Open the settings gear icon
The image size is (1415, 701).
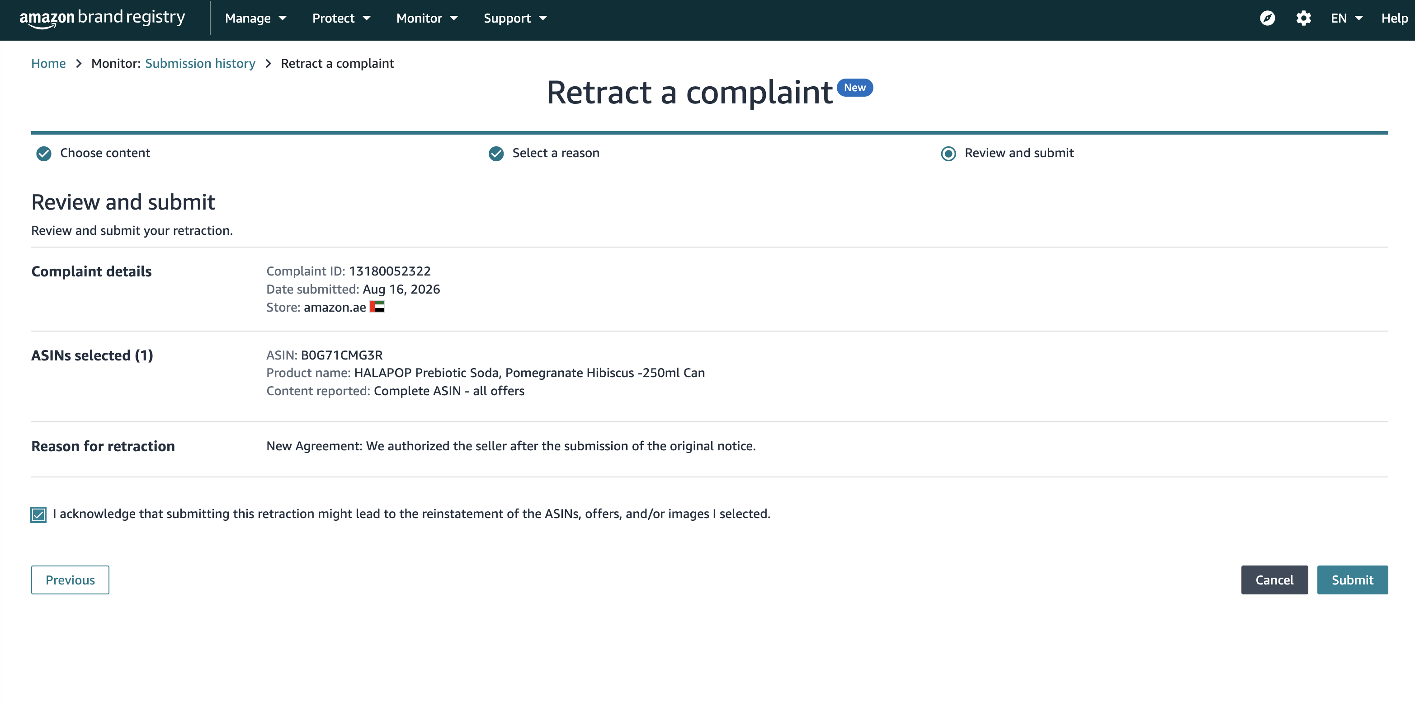(x=1303, y=18)
